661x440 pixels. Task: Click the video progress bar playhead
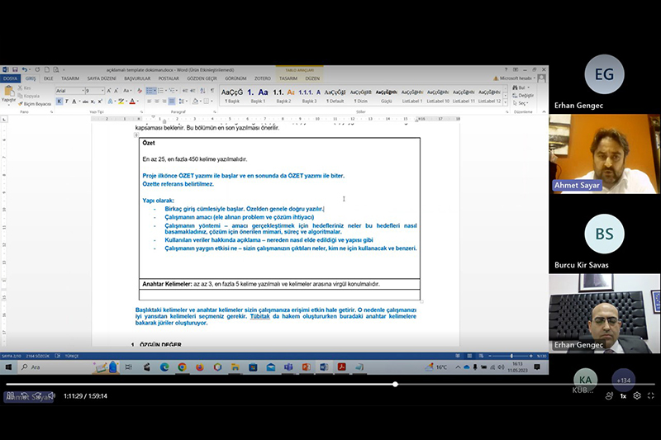pyautogui.click(x=395, y=384)
